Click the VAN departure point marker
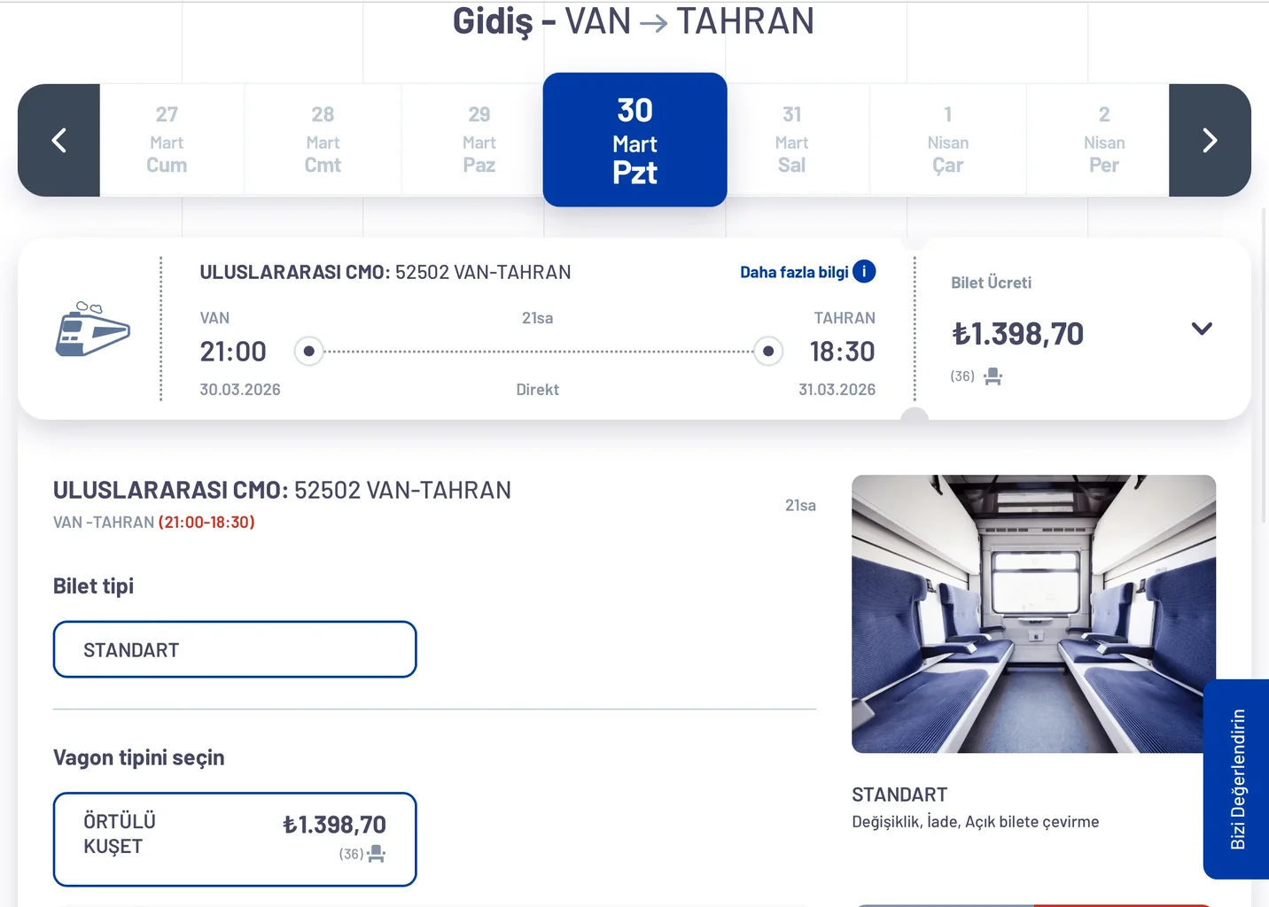The height and width of the screenshot is (907, 1269). click(308, 352)
